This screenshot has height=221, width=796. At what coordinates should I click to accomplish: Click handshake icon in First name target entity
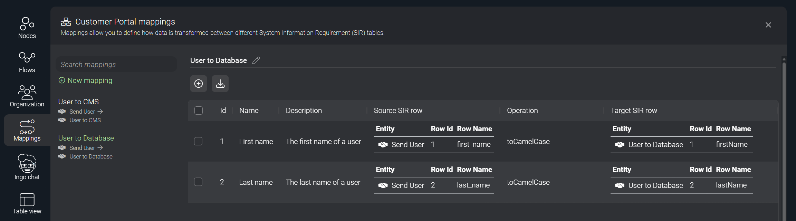620,145
